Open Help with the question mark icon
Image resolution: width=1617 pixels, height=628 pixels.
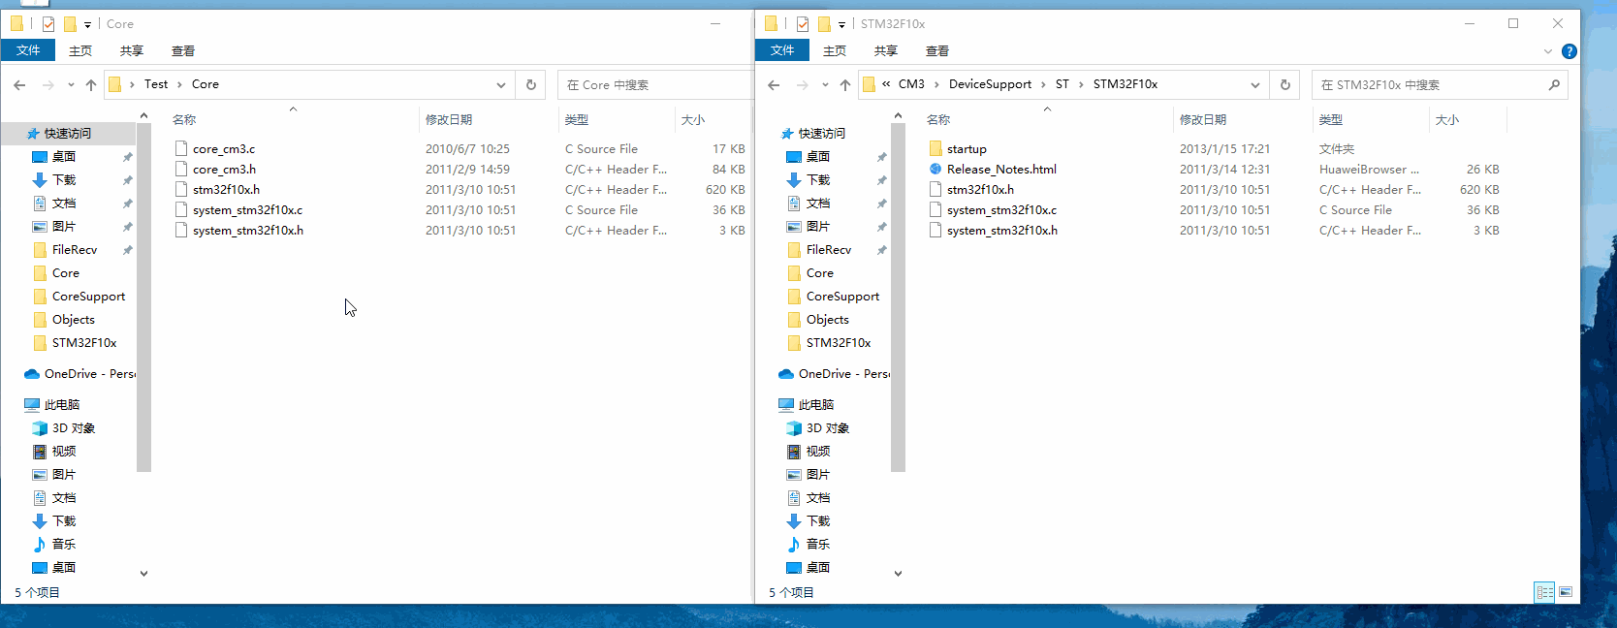[x=1569, y=51]
